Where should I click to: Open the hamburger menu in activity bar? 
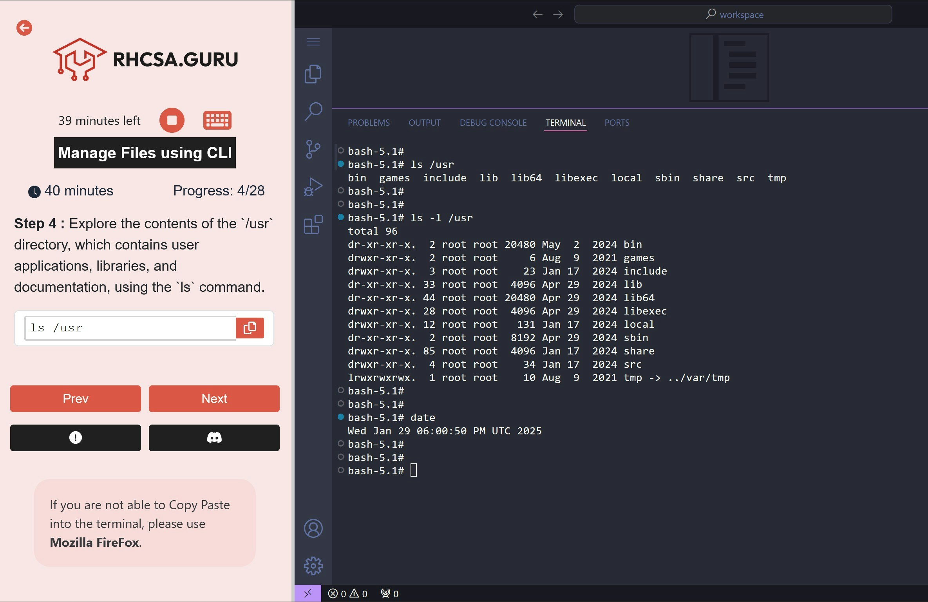(x=313, y=42)
